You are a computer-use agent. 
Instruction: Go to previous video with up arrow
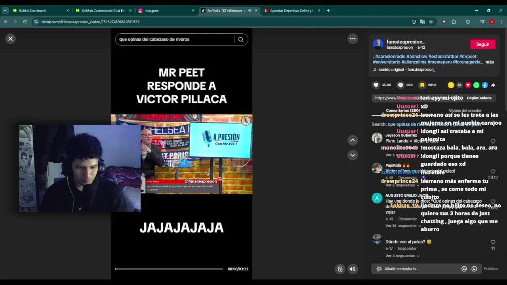[353, 140]
